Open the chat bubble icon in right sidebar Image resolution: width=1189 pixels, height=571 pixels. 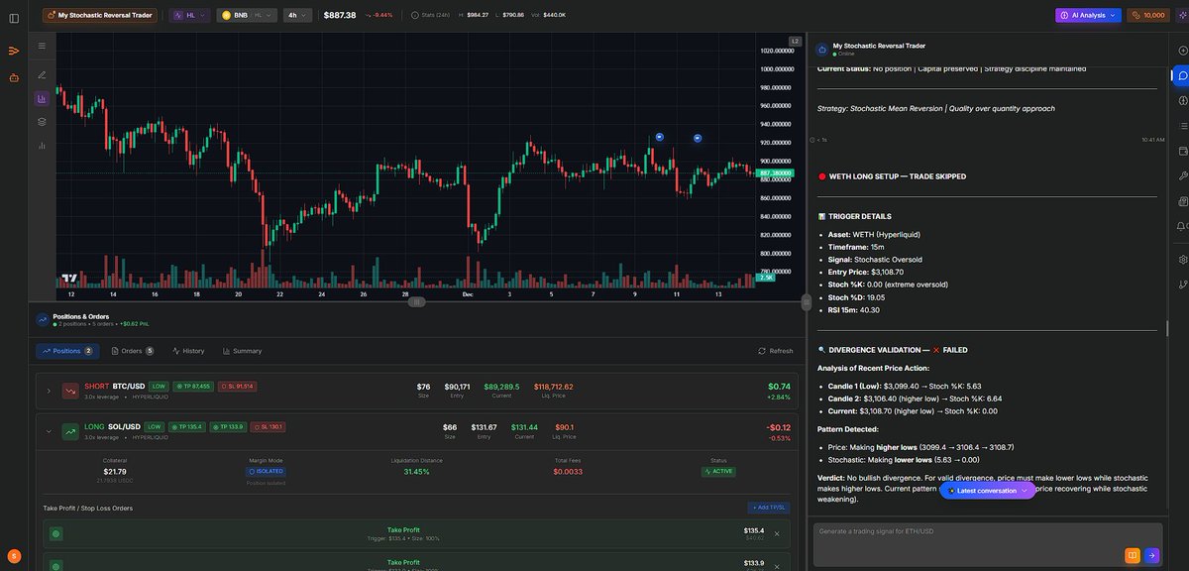pyautogui.click(x=1182, y=75)
